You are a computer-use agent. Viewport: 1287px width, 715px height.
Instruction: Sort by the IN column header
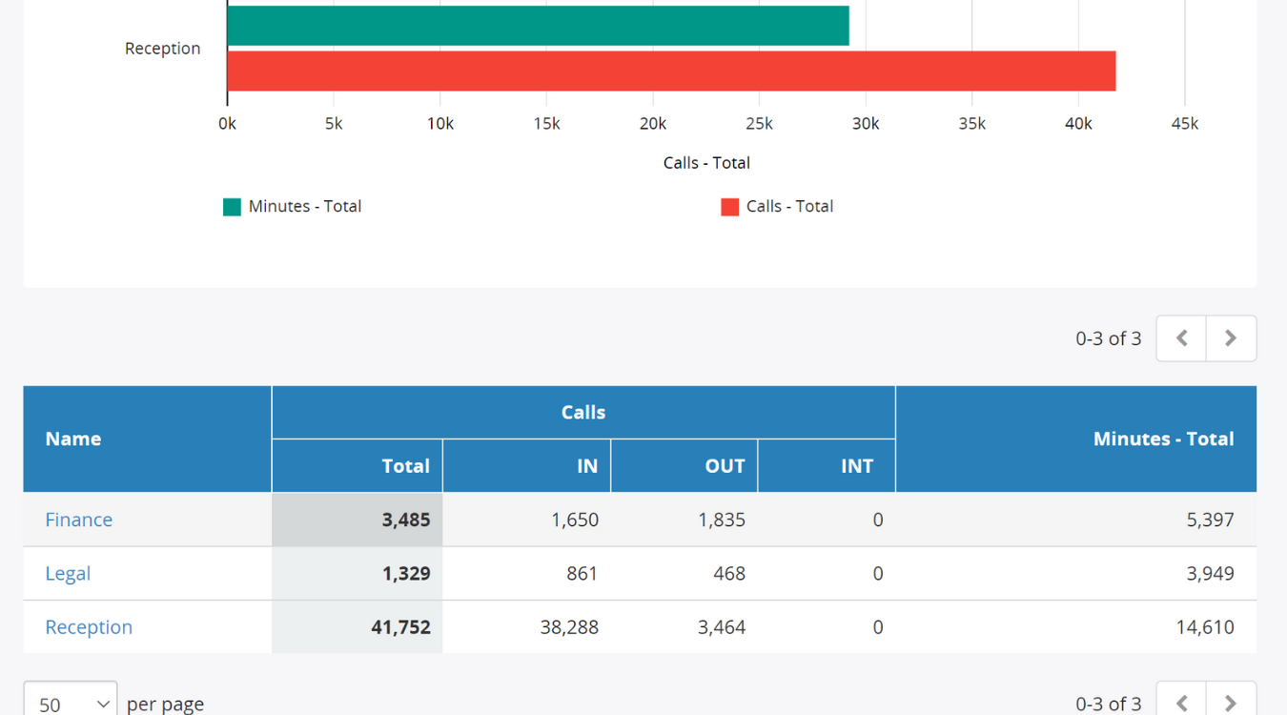coord(526,465)
